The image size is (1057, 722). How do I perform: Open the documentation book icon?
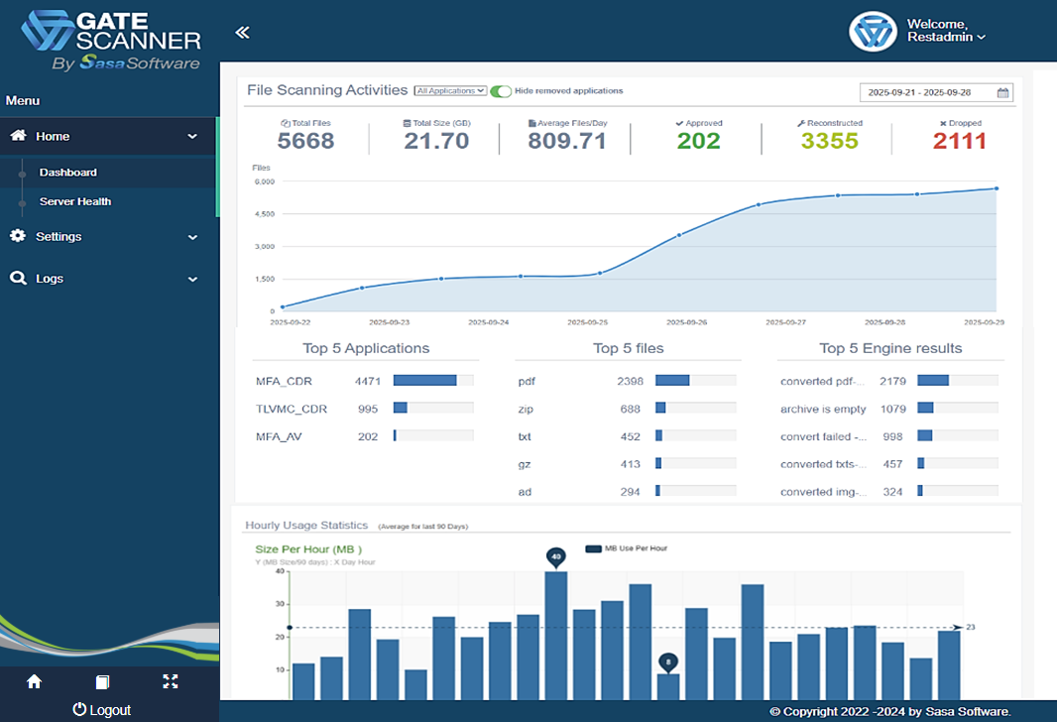point(102,681)
